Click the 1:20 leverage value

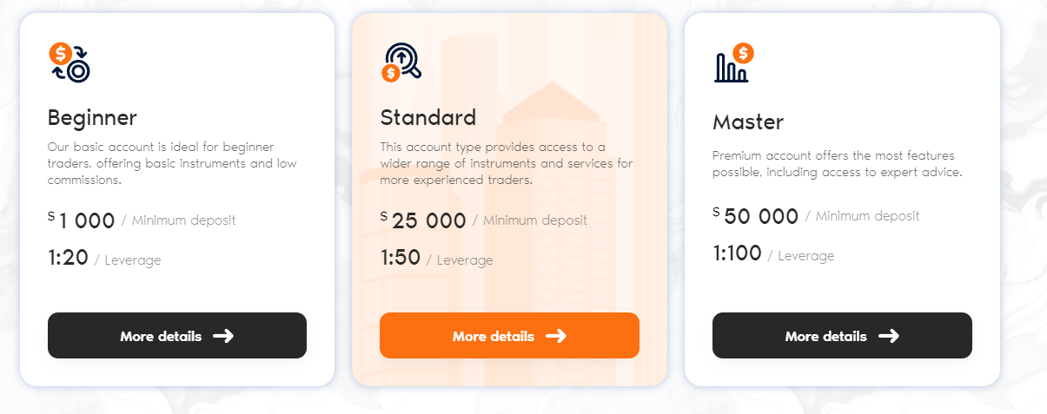[68, 258]
